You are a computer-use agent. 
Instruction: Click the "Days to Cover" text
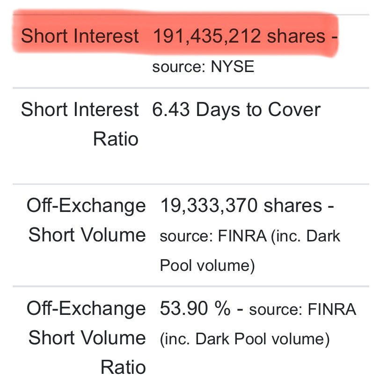pos(258,109)
